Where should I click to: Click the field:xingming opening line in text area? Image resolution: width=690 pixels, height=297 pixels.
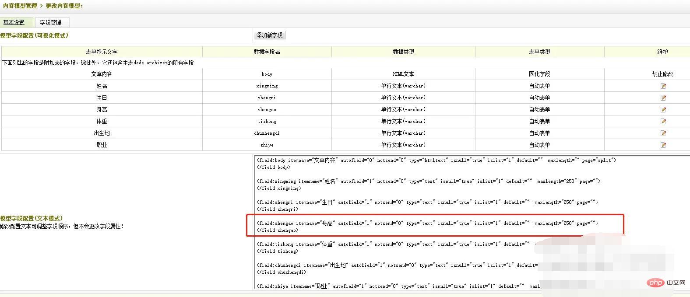(429, 181)
